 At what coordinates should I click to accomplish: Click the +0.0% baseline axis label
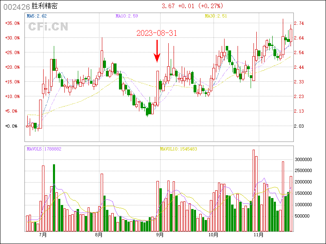pyautogui.click(x=12, y=126)
